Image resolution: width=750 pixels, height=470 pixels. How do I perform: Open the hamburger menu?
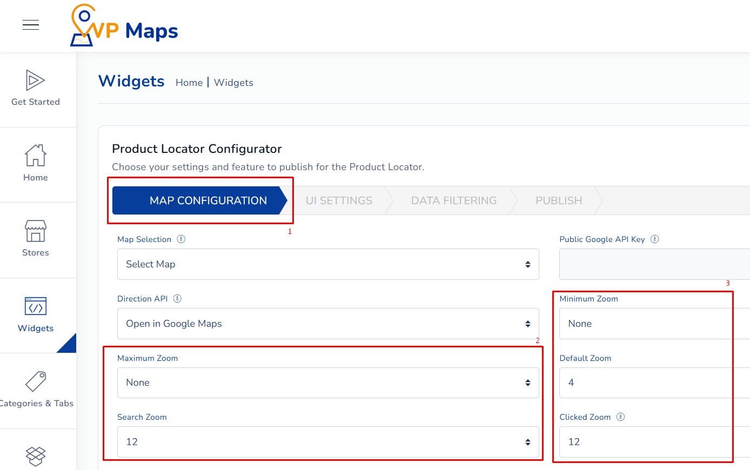pyautogui.click(x=31, y=24)
